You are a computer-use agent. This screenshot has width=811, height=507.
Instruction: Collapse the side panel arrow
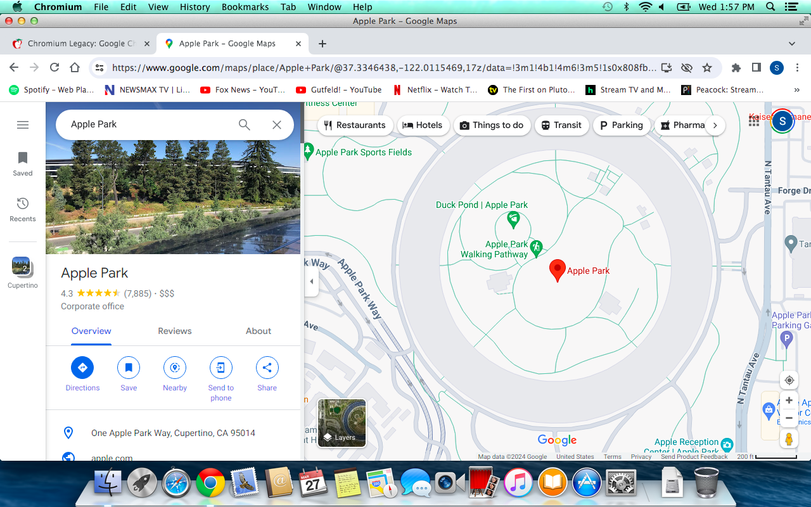point(311,281)
